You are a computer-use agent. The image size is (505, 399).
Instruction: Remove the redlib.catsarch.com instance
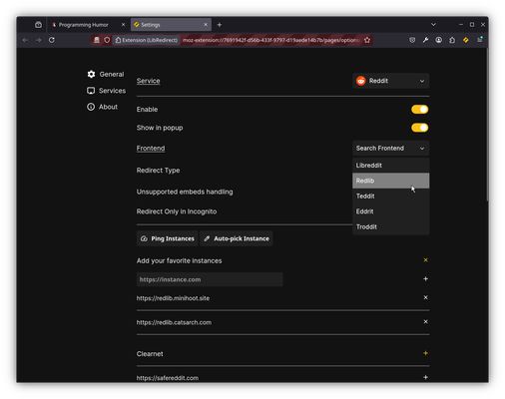(x=425, y=322)
